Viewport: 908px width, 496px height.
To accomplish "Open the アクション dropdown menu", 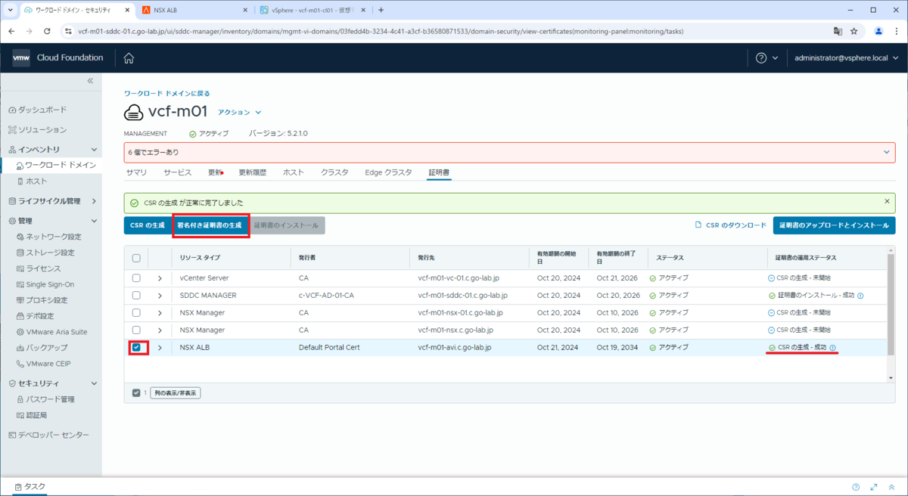I will click(239, 112).
